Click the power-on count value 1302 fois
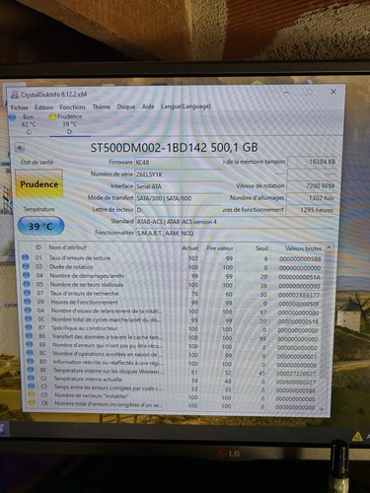The width and height of the screenshot is (370, 493). point(311,198)
